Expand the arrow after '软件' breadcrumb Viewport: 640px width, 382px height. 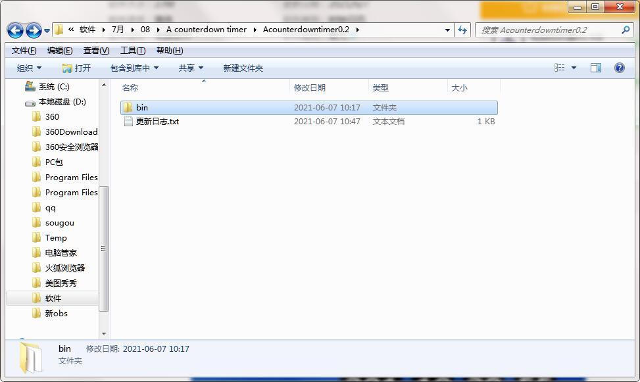(x=103, y=30)
